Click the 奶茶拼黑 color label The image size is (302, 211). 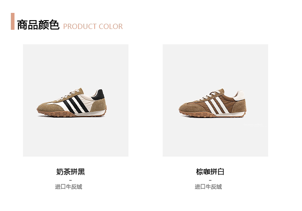[70, 172]
